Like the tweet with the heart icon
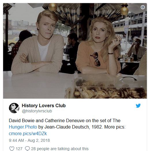148x151 pixels. (12, 149)
